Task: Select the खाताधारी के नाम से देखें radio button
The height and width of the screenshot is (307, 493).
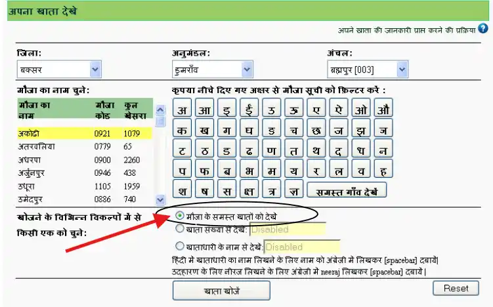Action: pos(180,247)
